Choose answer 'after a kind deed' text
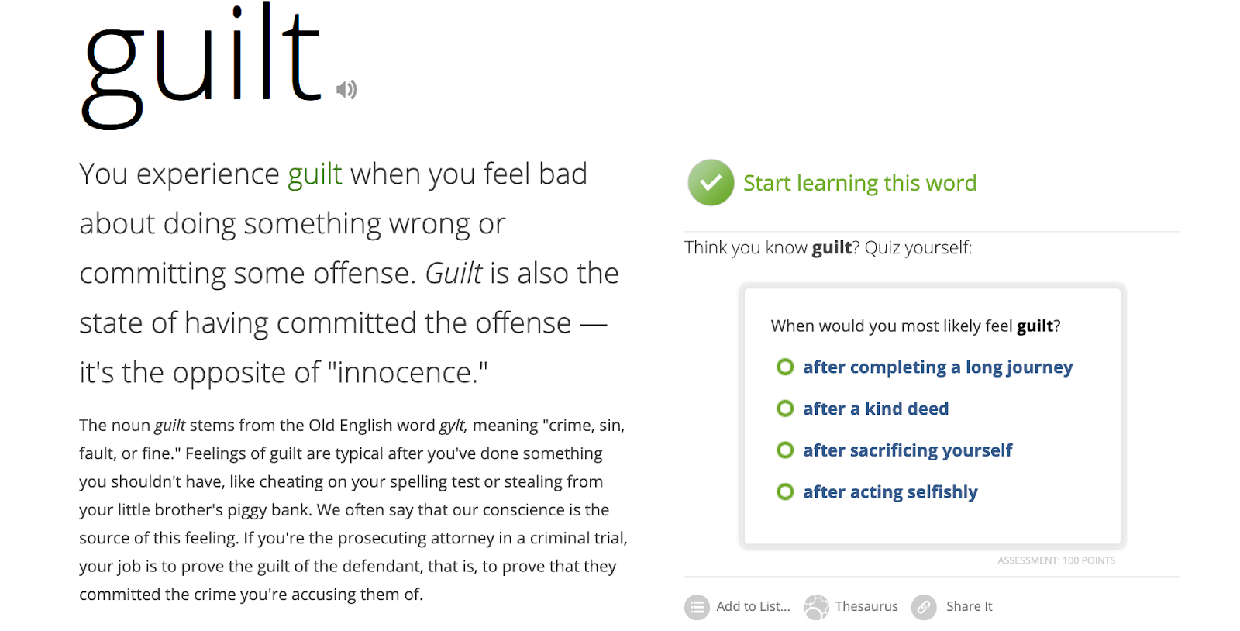The height and width of the screenshot is (631, 1240). tap(876, 409)
